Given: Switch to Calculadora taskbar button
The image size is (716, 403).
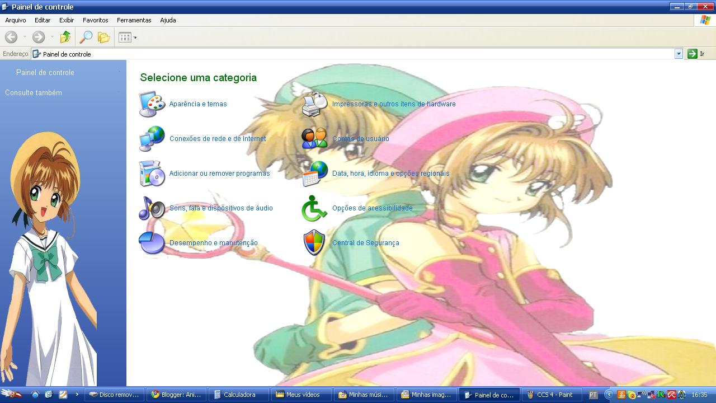Looking at the screenshot, I should (240, 395).
